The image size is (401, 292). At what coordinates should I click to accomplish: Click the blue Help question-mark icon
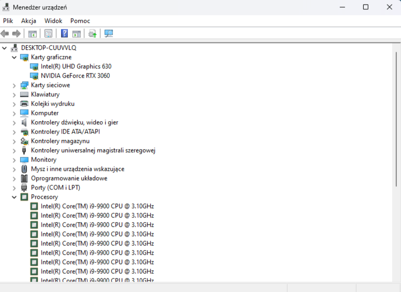[64, 34]
